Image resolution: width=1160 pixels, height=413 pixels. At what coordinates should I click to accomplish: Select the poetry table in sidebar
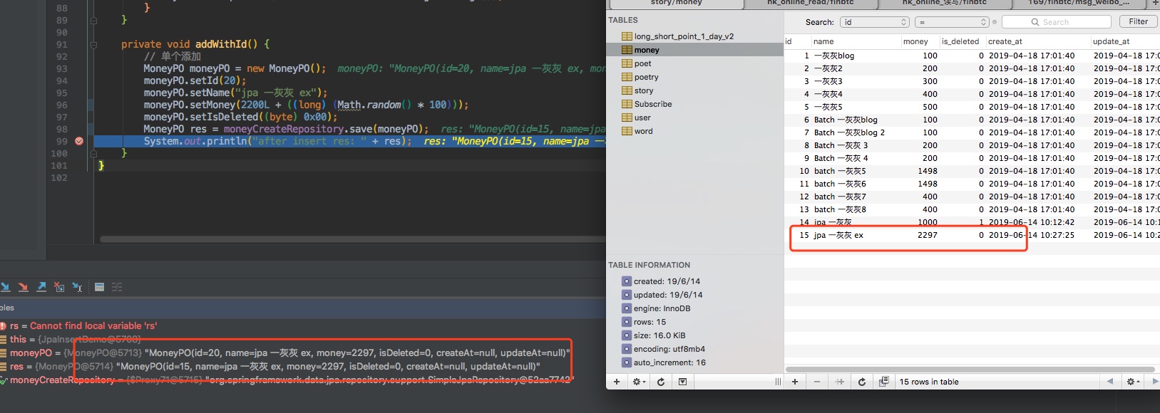(x=646, y=77)
